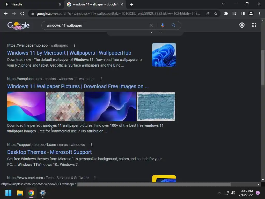The image size is (265, 199).
Task: Start voice search with microphone
Action: (x=163, y=25)
